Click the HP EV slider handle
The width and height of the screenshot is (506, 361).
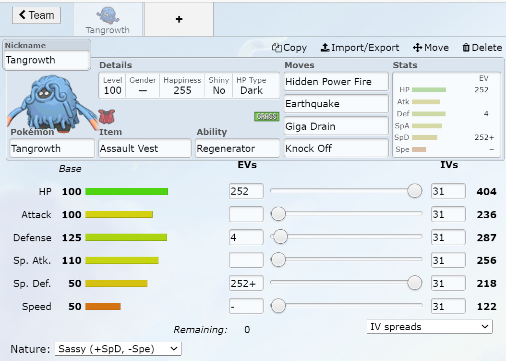(x=415, y=191)
